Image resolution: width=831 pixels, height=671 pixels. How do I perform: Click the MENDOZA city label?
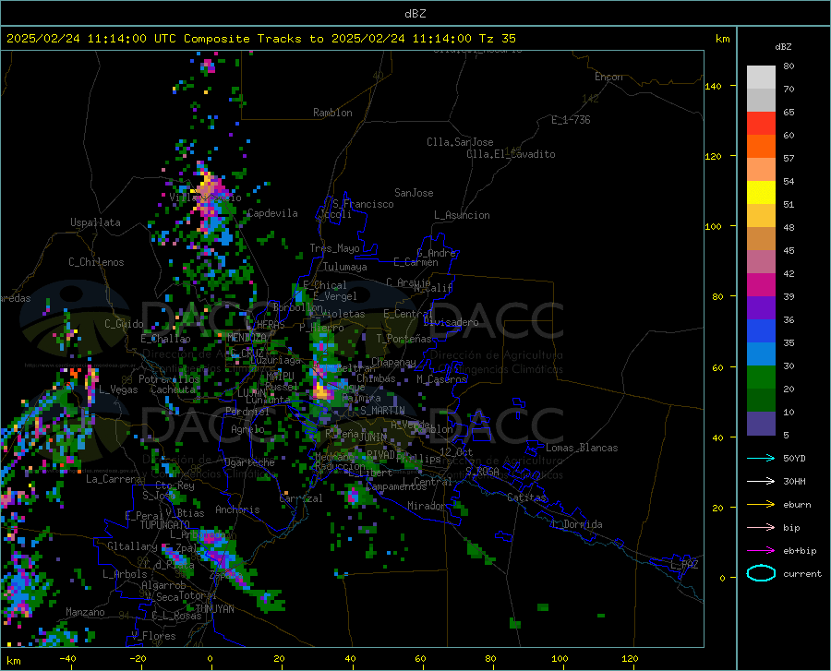click(x=247, y=338)
